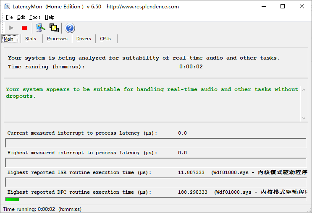Image resolution: width=312 pixels, height=213 pixels.
Task: Switch to the Stats tab
Action: (31, 39)
